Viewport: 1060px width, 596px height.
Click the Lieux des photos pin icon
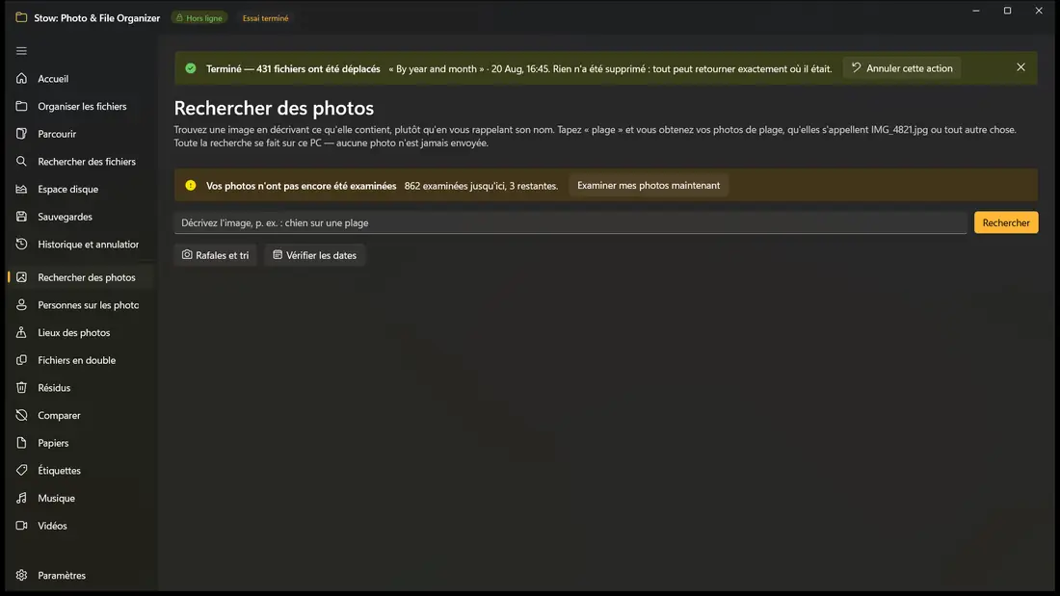tap(21, 332)
